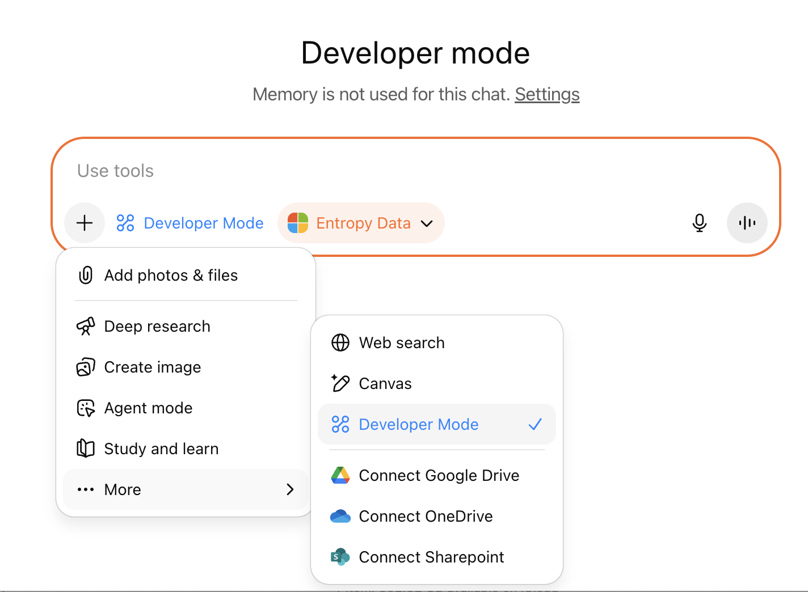This screenshot has height=592, width=808.
Task: Toggle the Canvas tool on
Action: click(385, 383)
